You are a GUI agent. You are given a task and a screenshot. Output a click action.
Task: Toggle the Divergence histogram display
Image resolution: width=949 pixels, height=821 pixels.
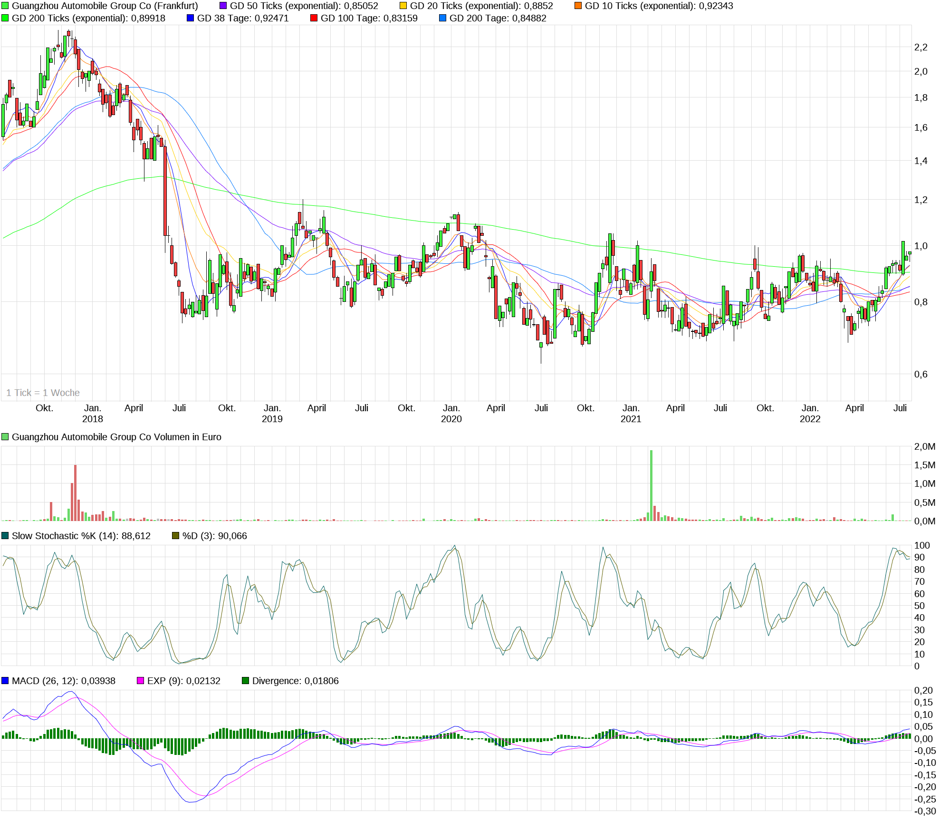(x=247, y=681)
